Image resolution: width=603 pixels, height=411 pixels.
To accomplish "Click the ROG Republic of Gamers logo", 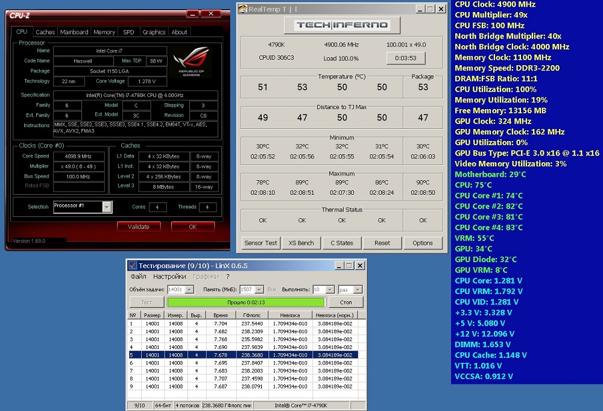I will [x=191, y=61].
